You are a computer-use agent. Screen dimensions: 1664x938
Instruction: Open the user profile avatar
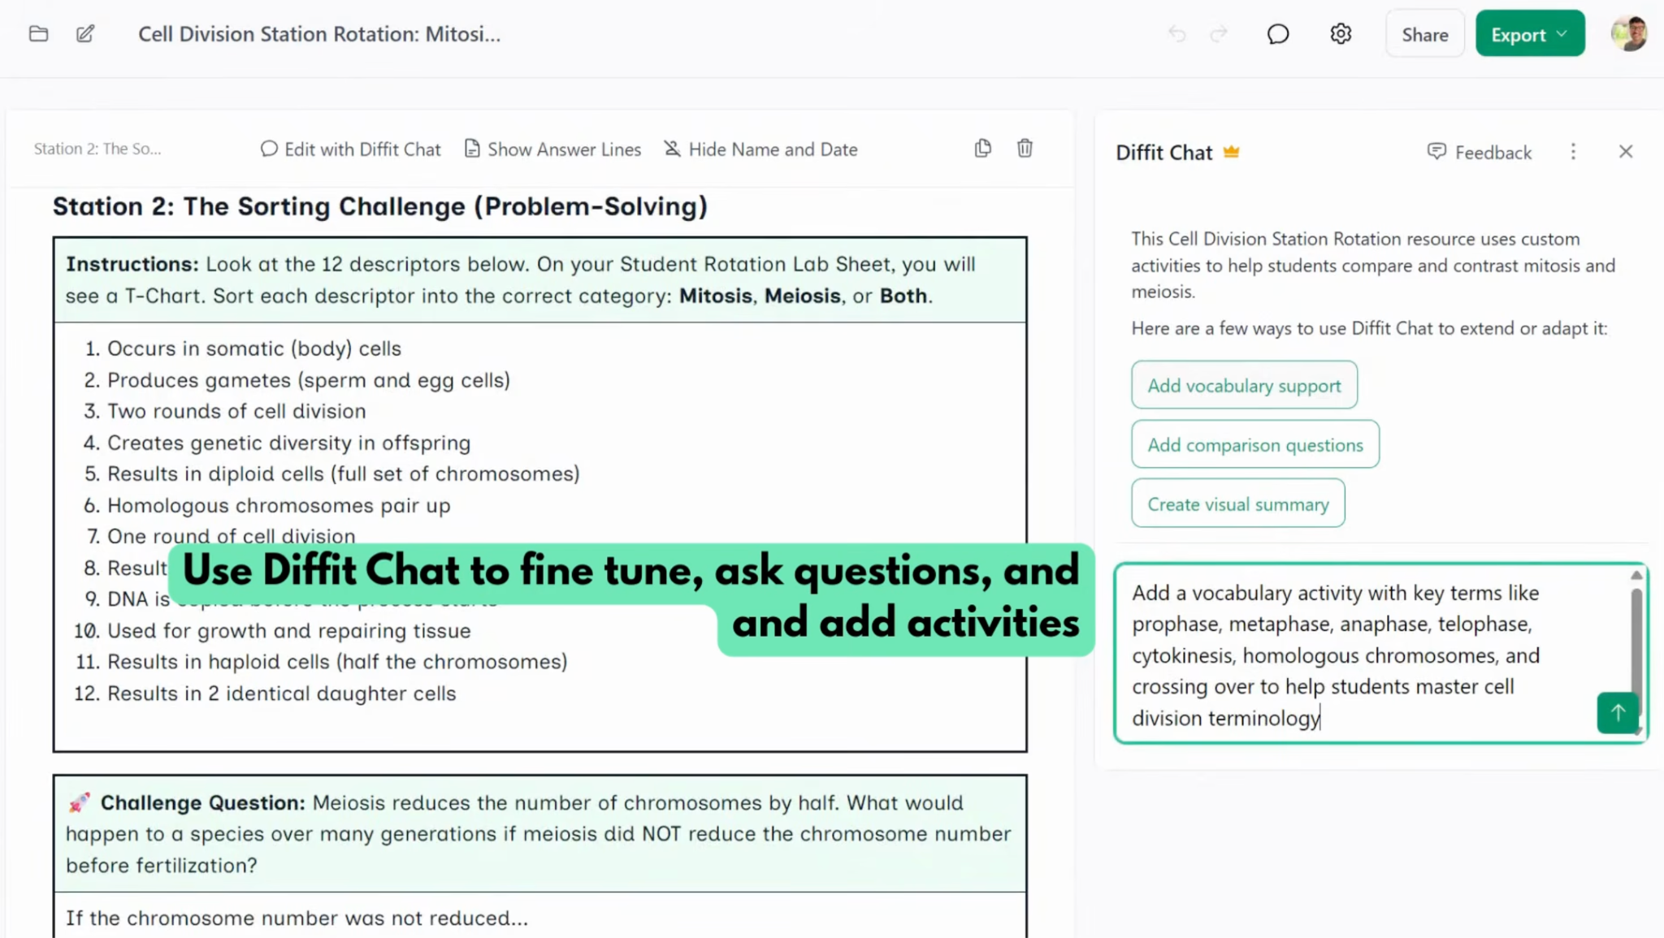1629,34
